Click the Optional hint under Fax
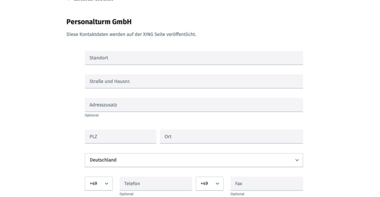Image resolution: width=380 pixels, height=197 pixels. point(237,194)
